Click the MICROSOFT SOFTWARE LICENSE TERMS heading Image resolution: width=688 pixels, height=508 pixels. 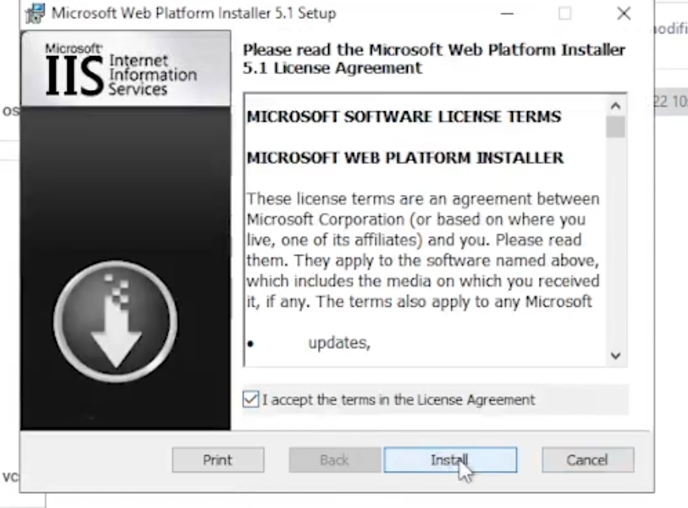coord(404,117)
